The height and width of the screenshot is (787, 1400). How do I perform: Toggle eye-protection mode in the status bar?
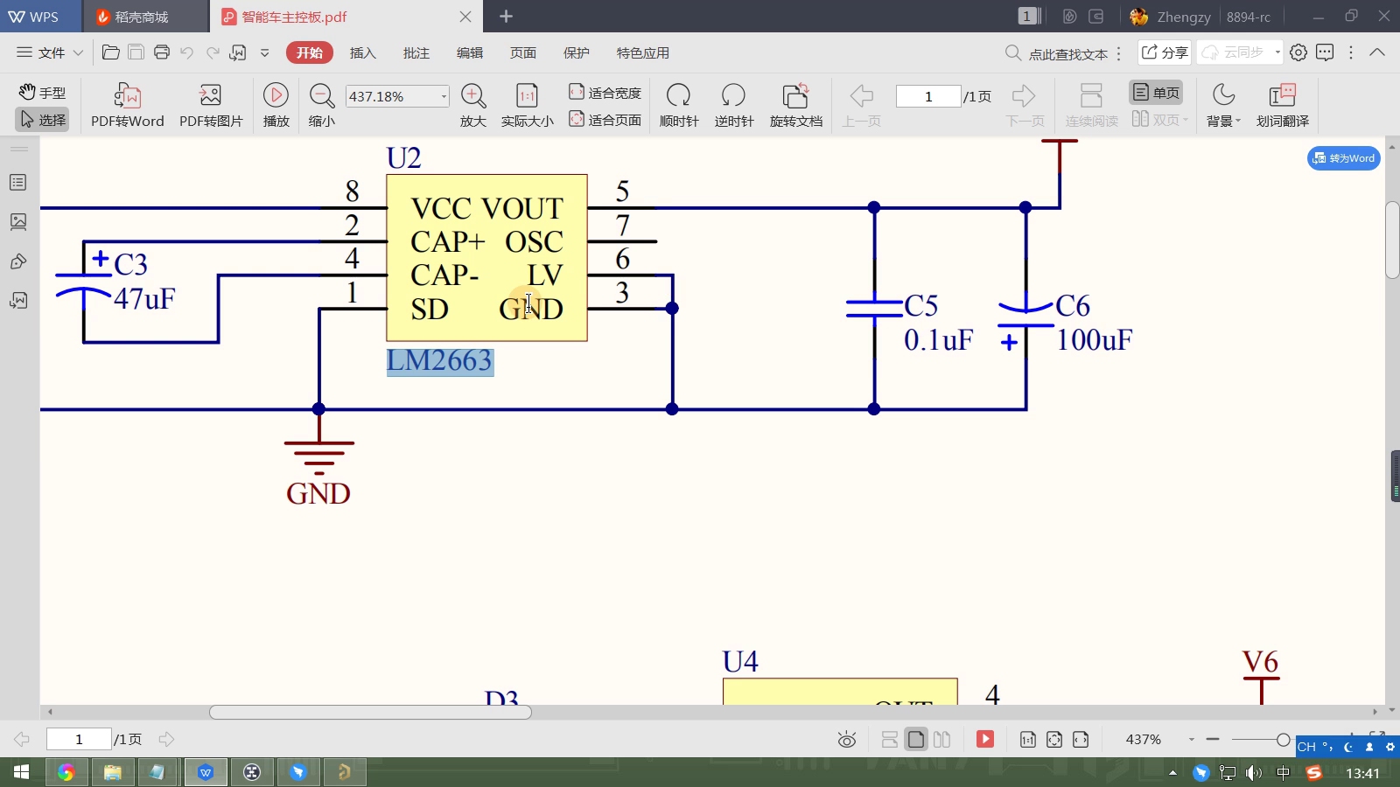845,739
